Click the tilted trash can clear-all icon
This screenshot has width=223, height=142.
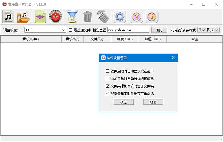coord(103,16)
